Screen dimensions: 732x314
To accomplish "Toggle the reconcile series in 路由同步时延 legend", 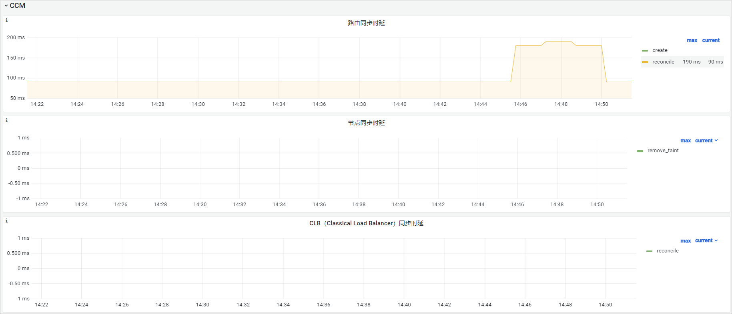I will [x=663, y=62].
